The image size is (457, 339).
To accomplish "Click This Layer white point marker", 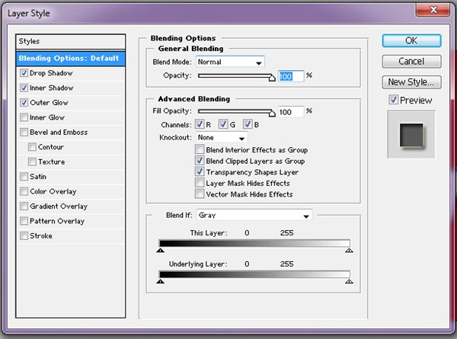I will [x=349, y=250].
